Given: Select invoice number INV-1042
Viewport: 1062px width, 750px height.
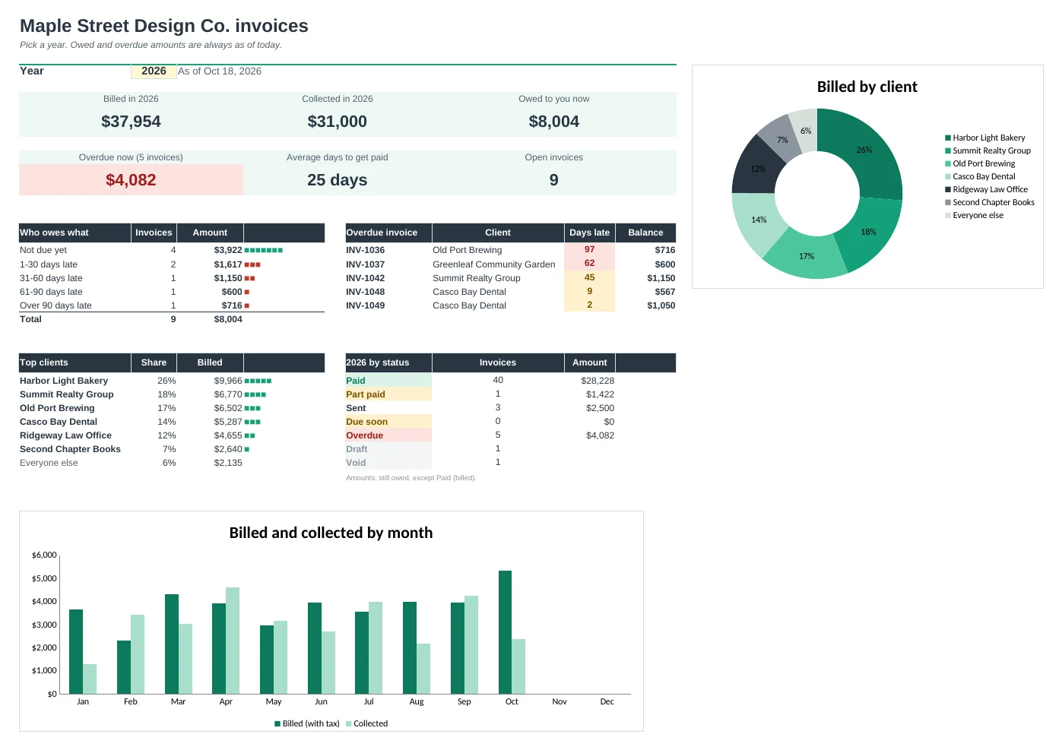Looking at the screenshot, I should [365, 278].
